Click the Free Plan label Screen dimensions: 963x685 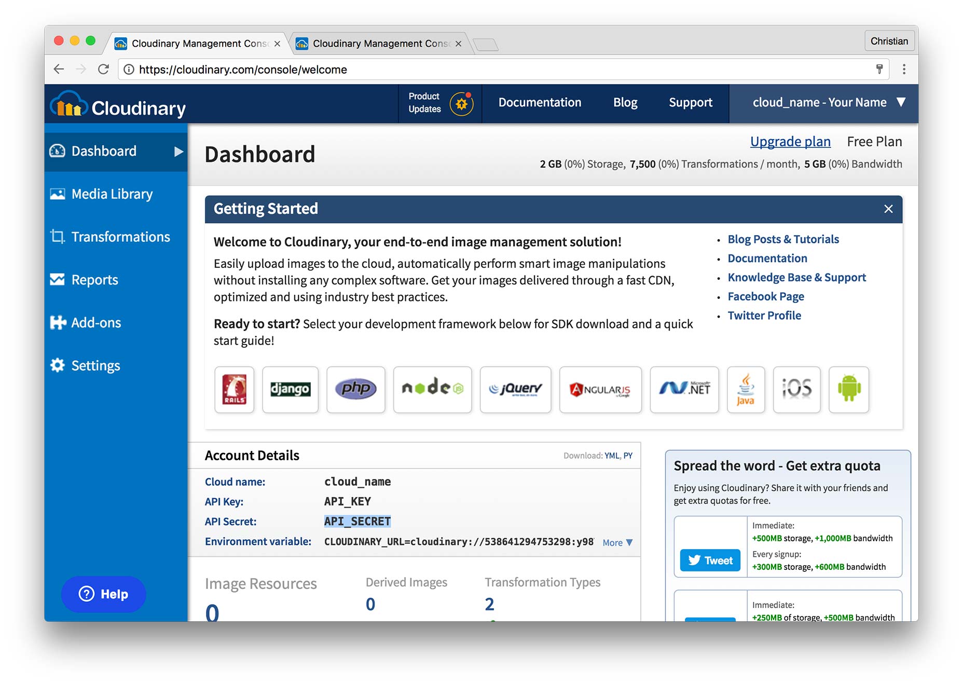click(x=874, y=142)
